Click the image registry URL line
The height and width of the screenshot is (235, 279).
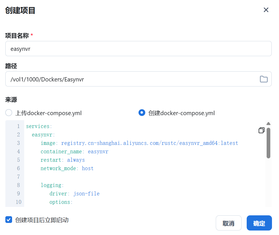click(139, 143)
